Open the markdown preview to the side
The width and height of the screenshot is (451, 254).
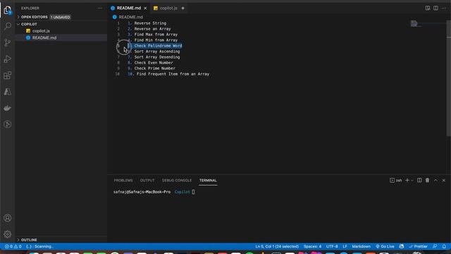point(428,8)
